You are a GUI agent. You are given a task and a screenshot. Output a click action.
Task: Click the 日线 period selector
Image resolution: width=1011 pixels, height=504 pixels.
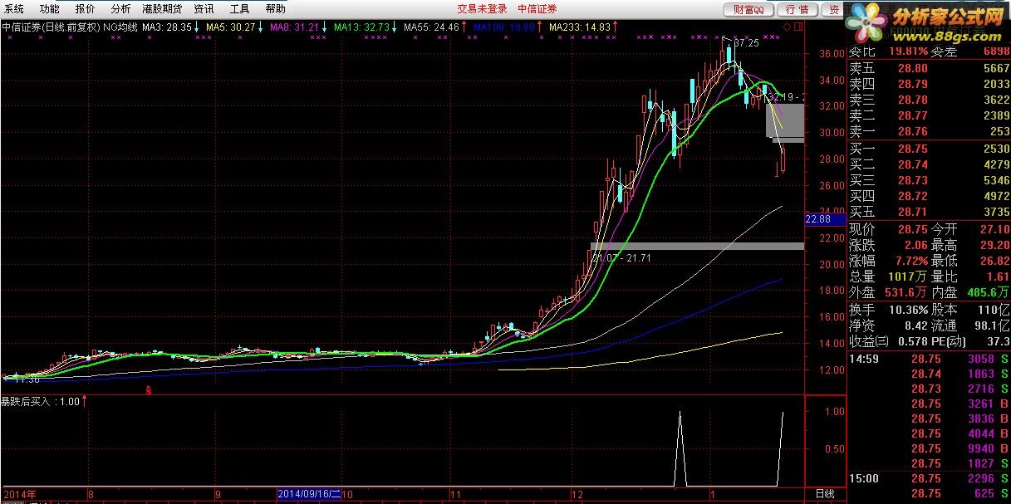pyautogui.click(x=824, y=494)
